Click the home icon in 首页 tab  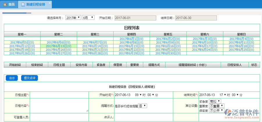5,4
